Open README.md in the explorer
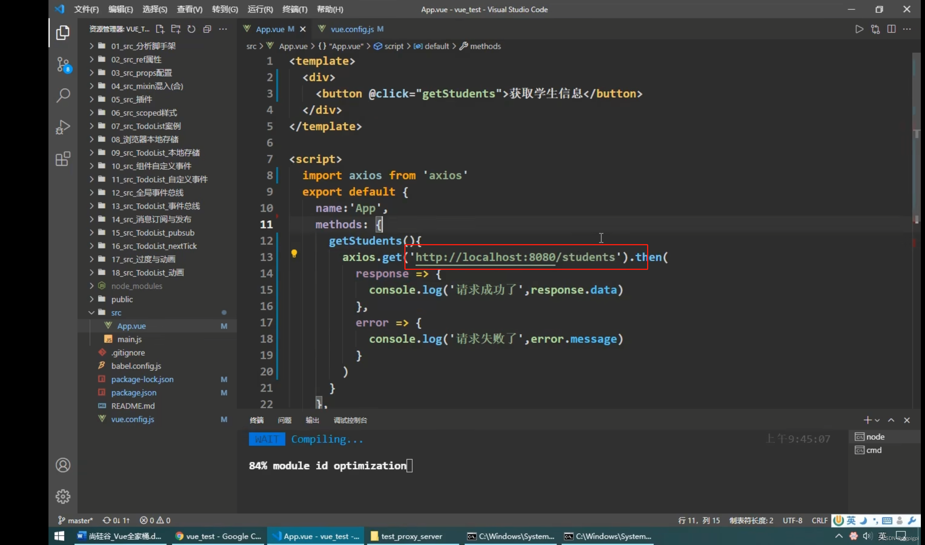Image resolution: width=925 pixels, height=545 pixels. click(x=158, y=406)
